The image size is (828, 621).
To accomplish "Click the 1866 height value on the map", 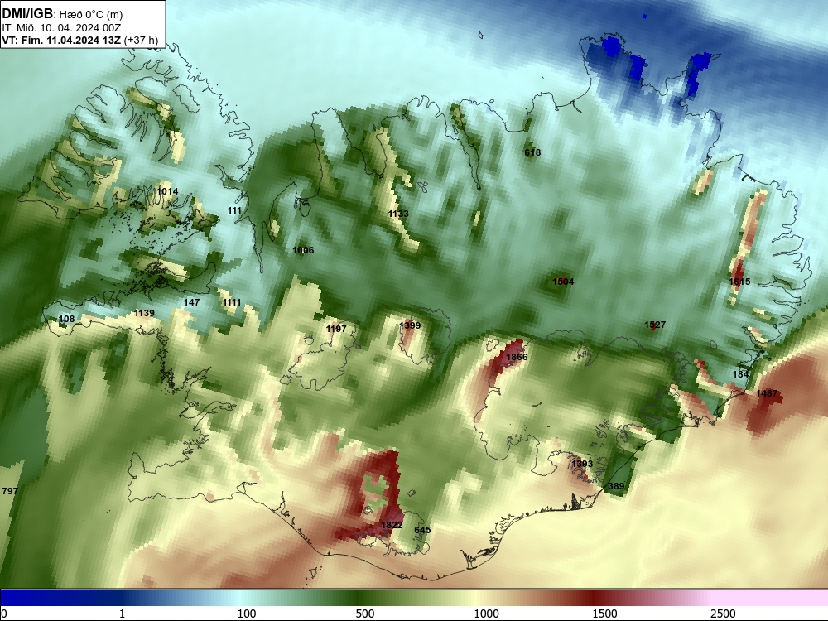I will (x=517, y=357).
